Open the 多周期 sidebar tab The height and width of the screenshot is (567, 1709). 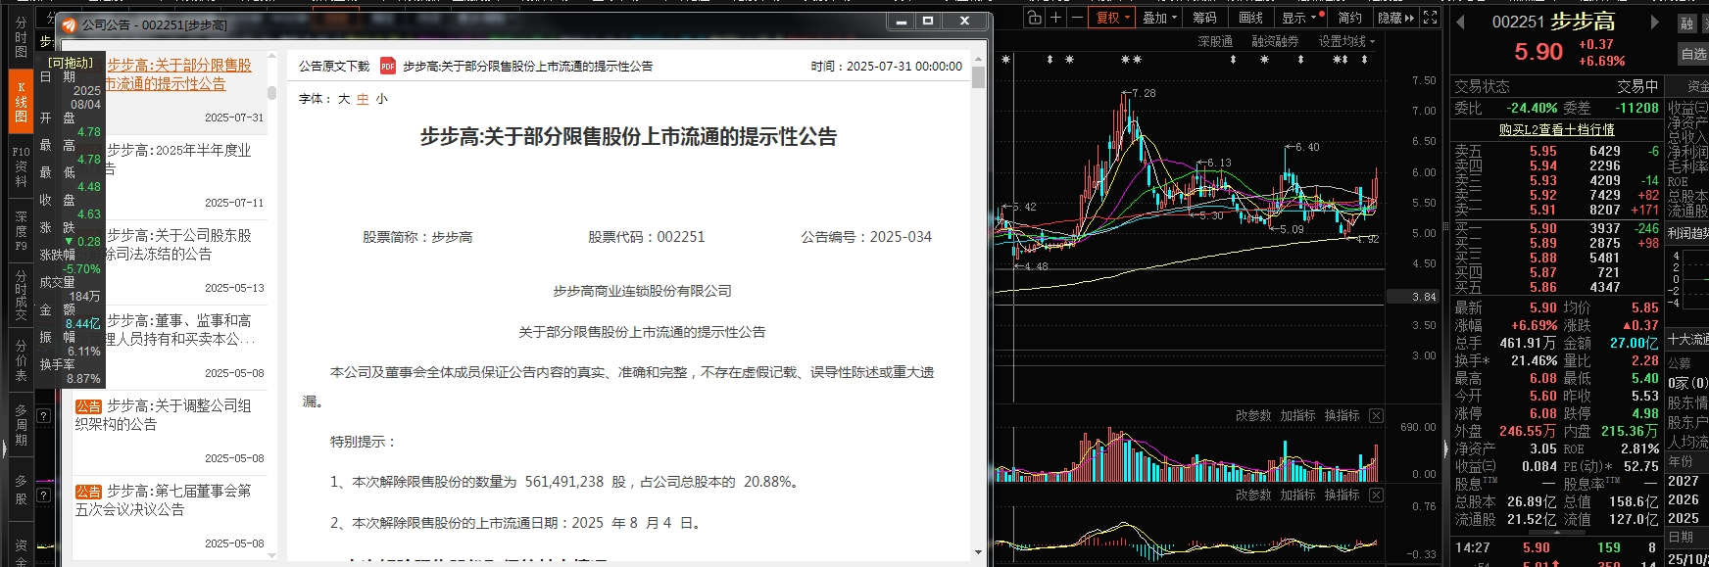click(21, 425)
